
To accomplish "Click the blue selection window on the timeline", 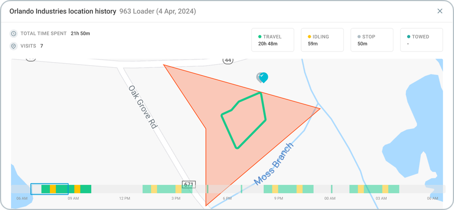I will coord(49,189).
